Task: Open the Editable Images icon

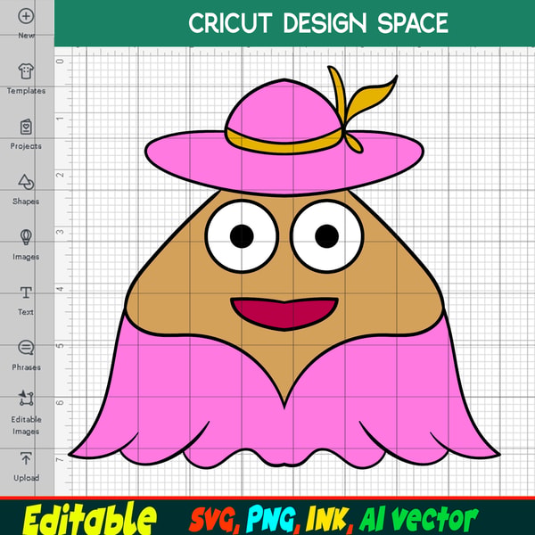Action: click(x=26, y=399)
